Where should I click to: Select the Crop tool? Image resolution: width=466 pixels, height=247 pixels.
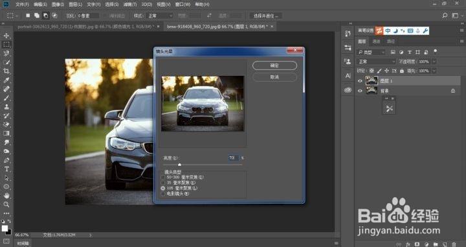6,71
